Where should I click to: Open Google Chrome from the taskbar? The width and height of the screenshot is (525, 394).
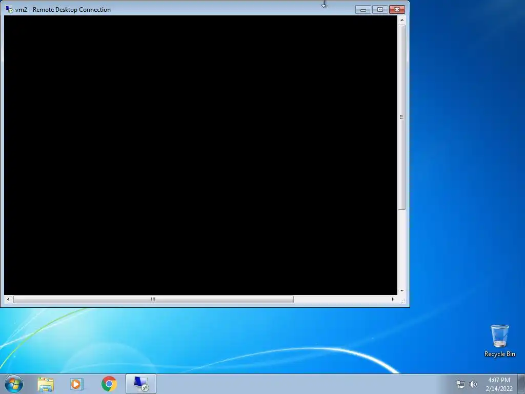[x=109, y=384]
